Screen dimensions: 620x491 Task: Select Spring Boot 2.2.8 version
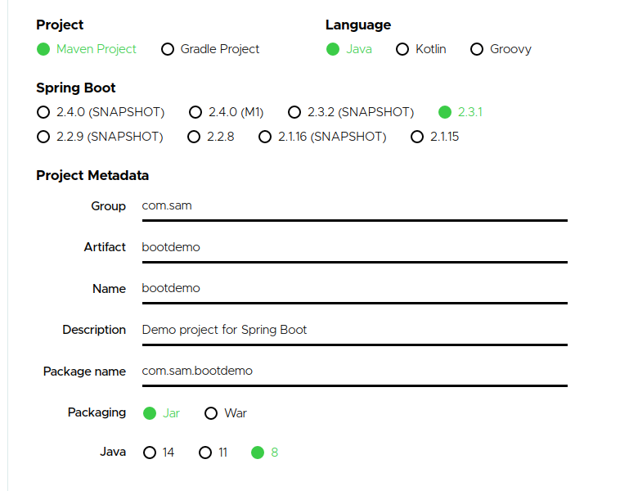click(x=194, y=137)
